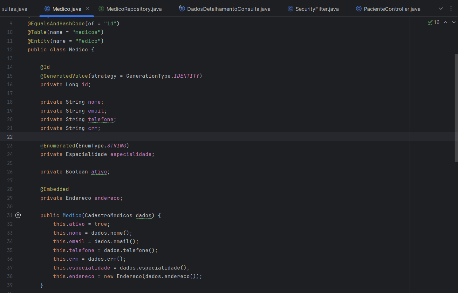Switch to the Medico.java tab
Viewport: 458px width, 293px height.
point(67,9)
